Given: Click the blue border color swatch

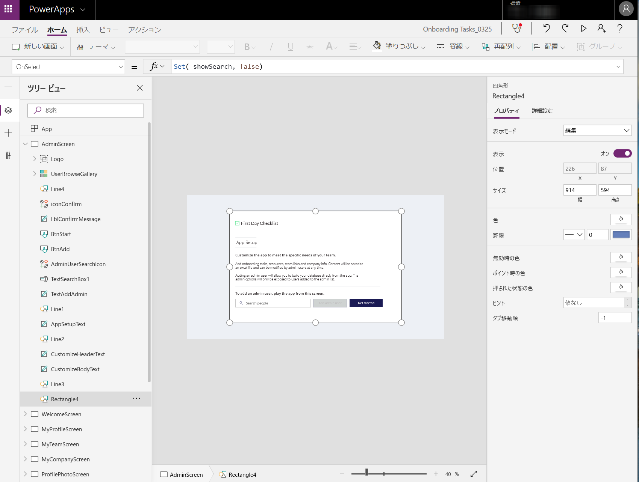Looking at the screenshot, I should (621, 235).
